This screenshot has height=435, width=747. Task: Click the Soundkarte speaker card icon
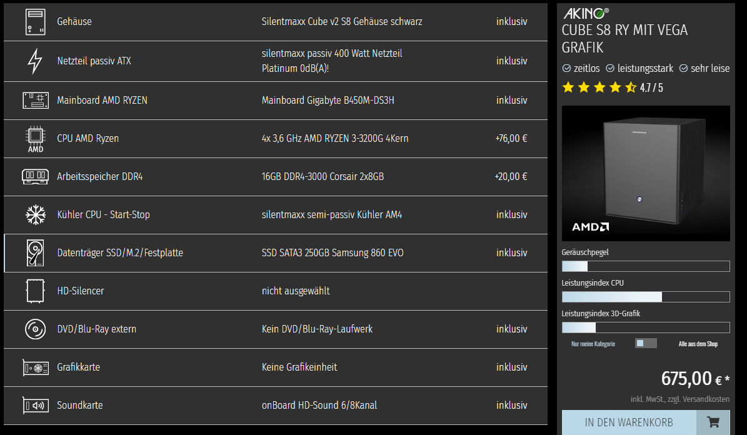[36, 406]
